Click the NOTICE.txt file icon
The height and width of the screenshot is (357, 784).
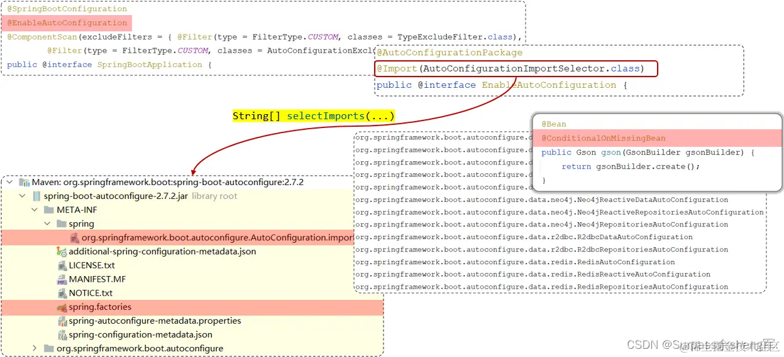62,293
